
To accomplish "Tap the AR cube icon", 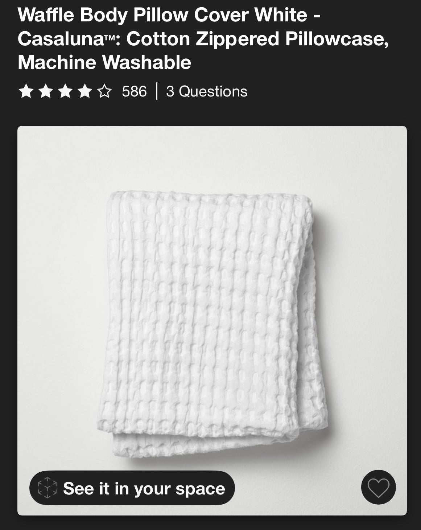I will click(x=48, y=488).
